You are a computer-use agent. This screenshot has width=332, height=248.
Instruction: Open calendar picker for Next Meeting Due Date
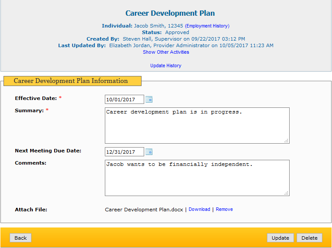[149, 152]
